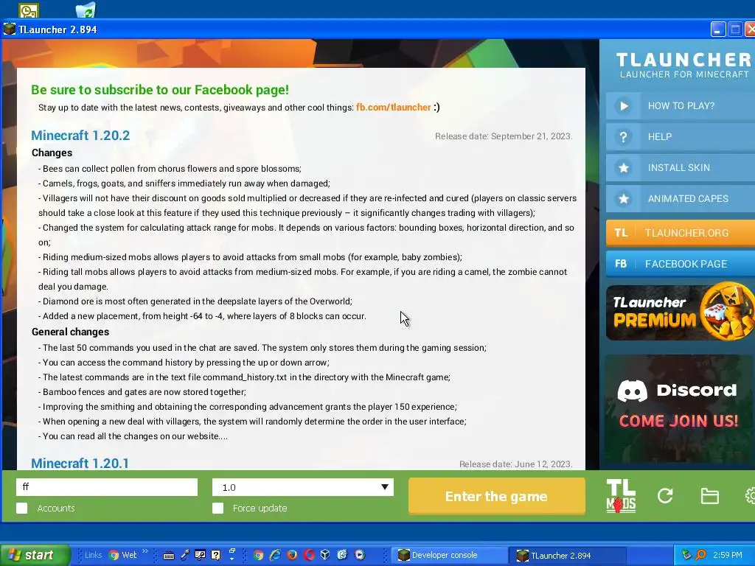Screen dimensions: 755x566
Task: Launch Firefox from quick launch bar
Action: coord(292,555)
